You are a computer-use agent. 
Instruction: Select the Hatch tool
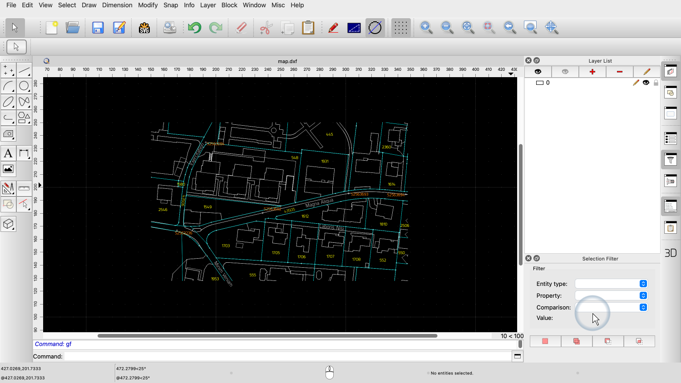[8, 134]
